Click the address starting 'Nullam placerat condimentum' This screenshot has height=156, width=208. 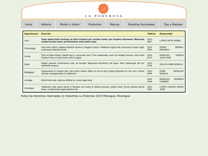(93, 64)
